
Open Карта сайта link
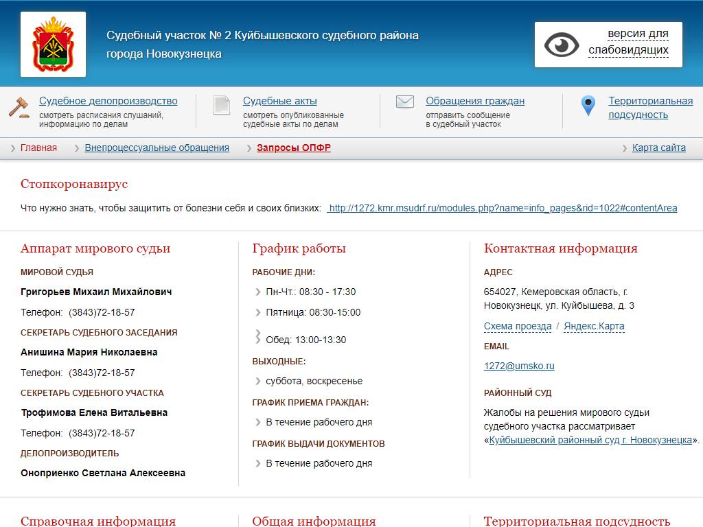click(x=658, y=148)
